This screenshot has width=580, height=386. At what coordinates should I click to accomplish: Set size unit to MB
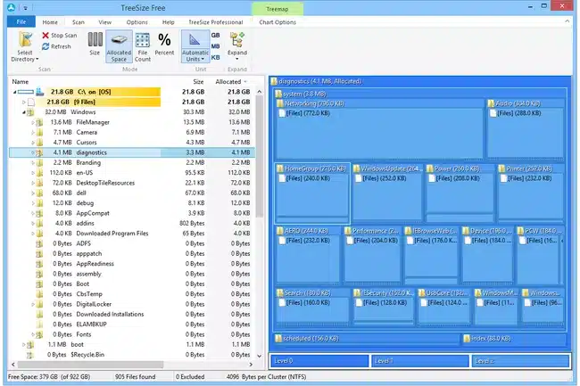[x=216, y=45]
